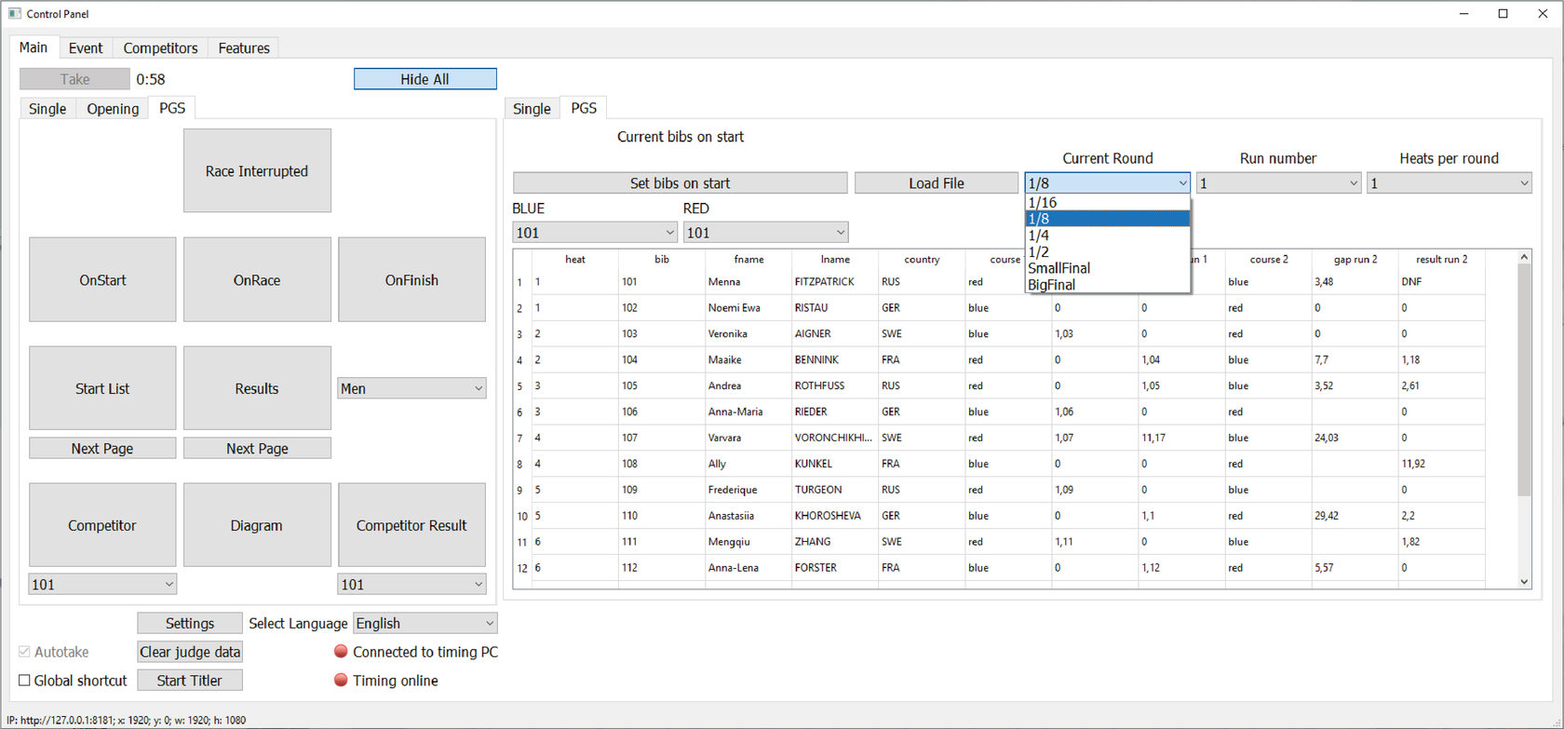Trigger the Race Interrupted button

pyautogui.click(x=257, y=171)
